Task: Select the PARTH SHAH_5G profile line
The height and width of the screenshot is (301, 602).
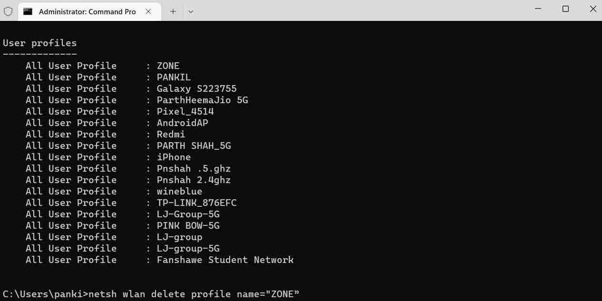Action: click(194, 146)
